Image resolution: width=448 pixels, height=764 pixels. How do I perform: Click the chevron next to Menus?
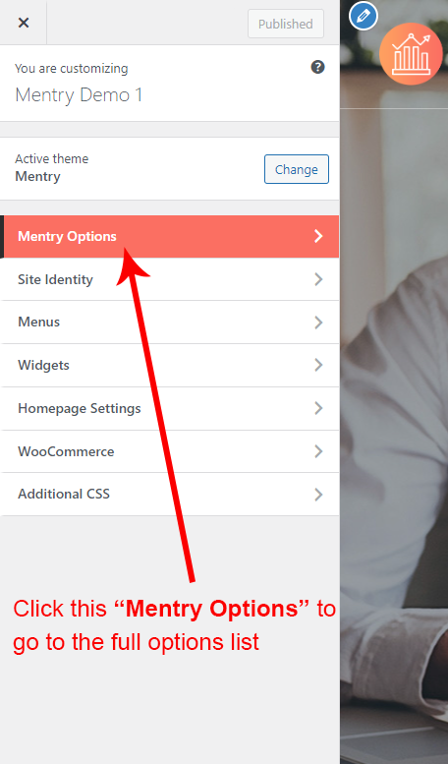318,323
